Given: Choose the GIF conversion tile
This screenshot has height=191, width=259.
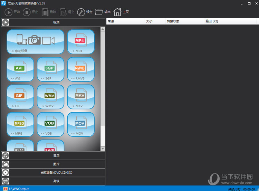Looking at the screenshot, I should pyautogui.click(x=20, y=97).
